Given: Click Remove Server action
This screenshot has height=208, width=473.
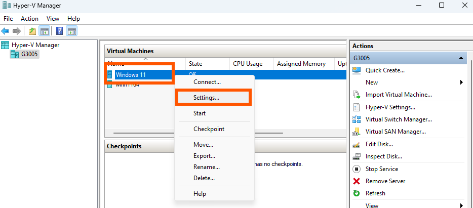Looking at the screenshot, I should tap(385, 181).
